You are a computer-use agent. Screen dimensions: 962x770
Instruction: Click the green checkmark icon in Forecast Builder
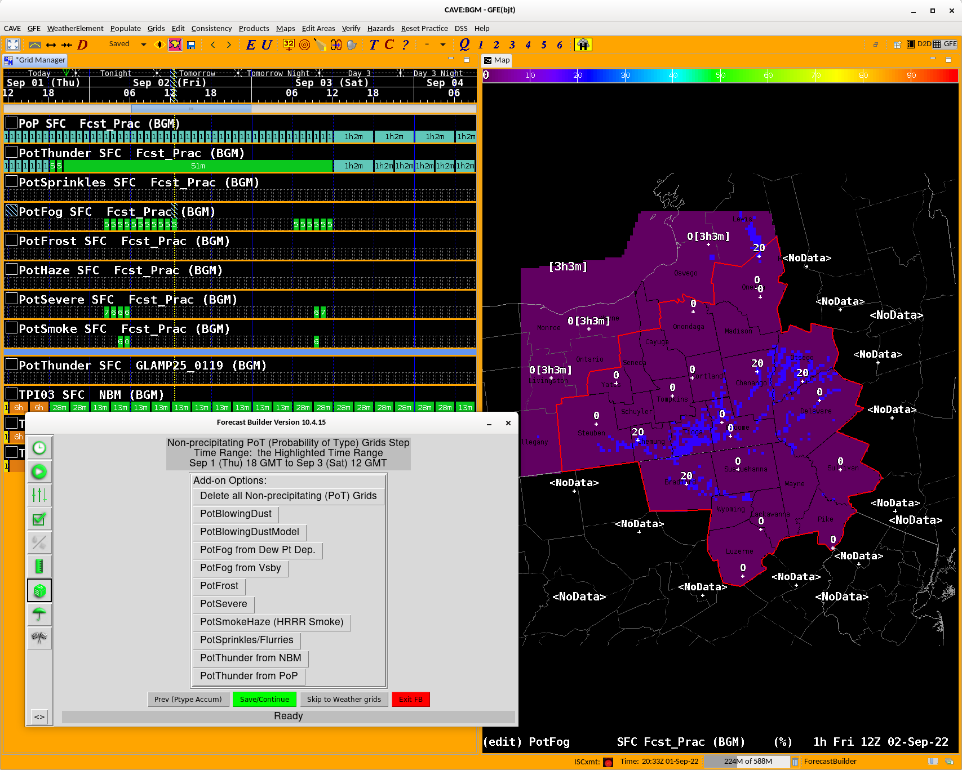39,519
